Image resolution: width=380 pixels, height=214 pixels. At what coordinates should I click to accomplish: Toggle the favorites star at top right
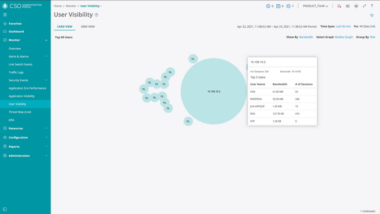[372, 15]
